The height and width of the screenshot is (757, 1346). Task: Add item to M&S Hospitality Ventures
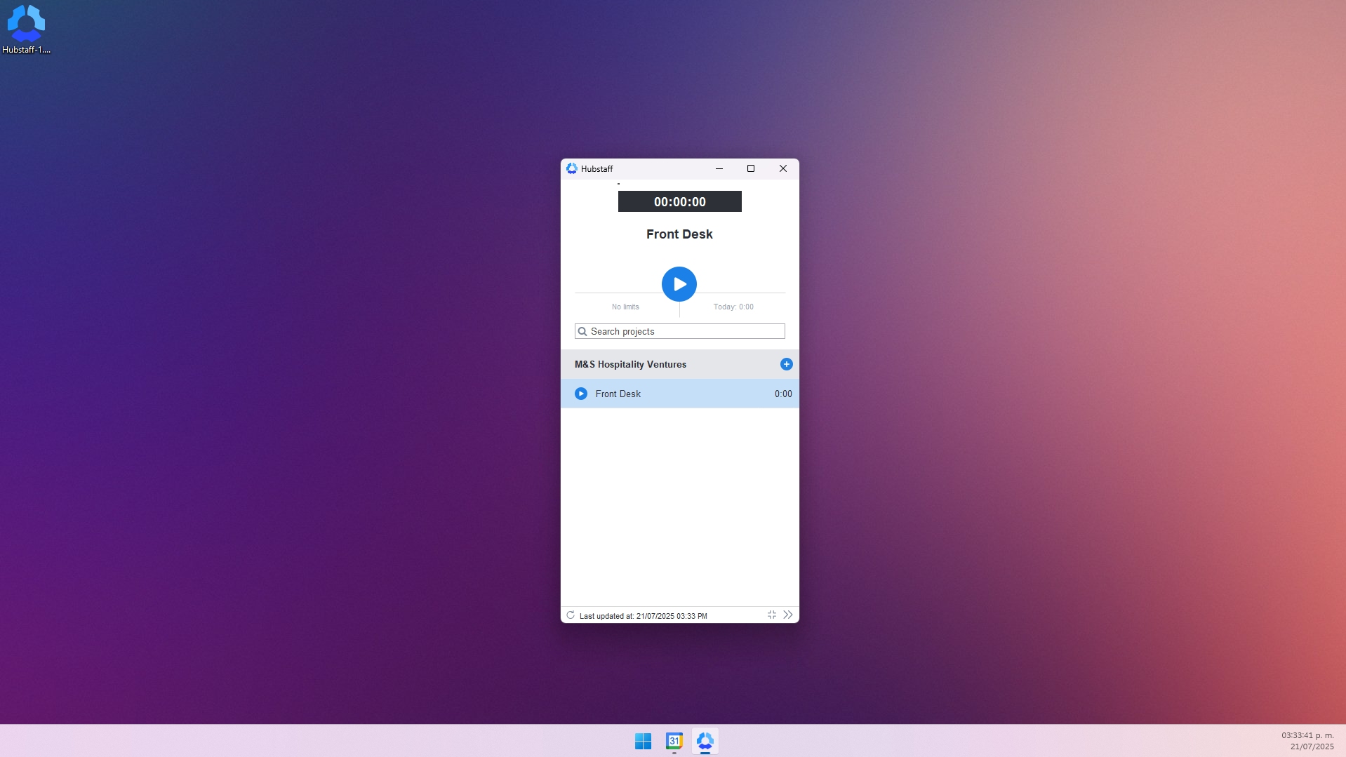[x=786, y=364]
